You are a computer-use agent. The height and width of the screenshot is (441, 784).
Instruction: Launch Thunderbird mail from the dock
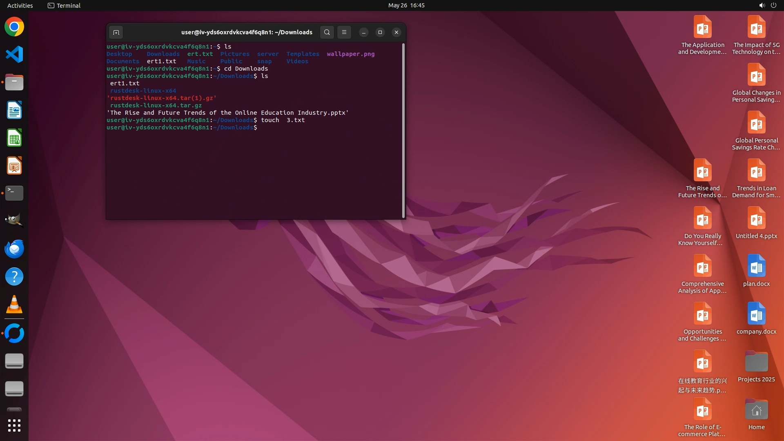[x=14, y=249]
